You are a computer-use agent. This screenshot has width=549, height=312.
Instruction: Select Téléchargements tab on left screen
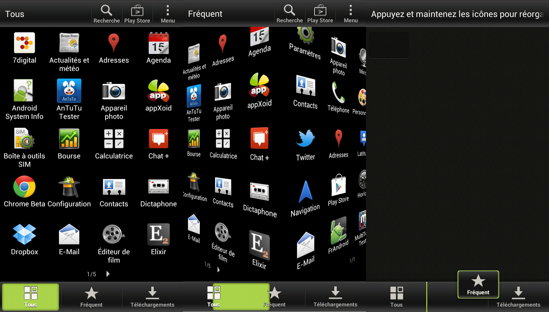pyautogui.click(x=152, y=297)
